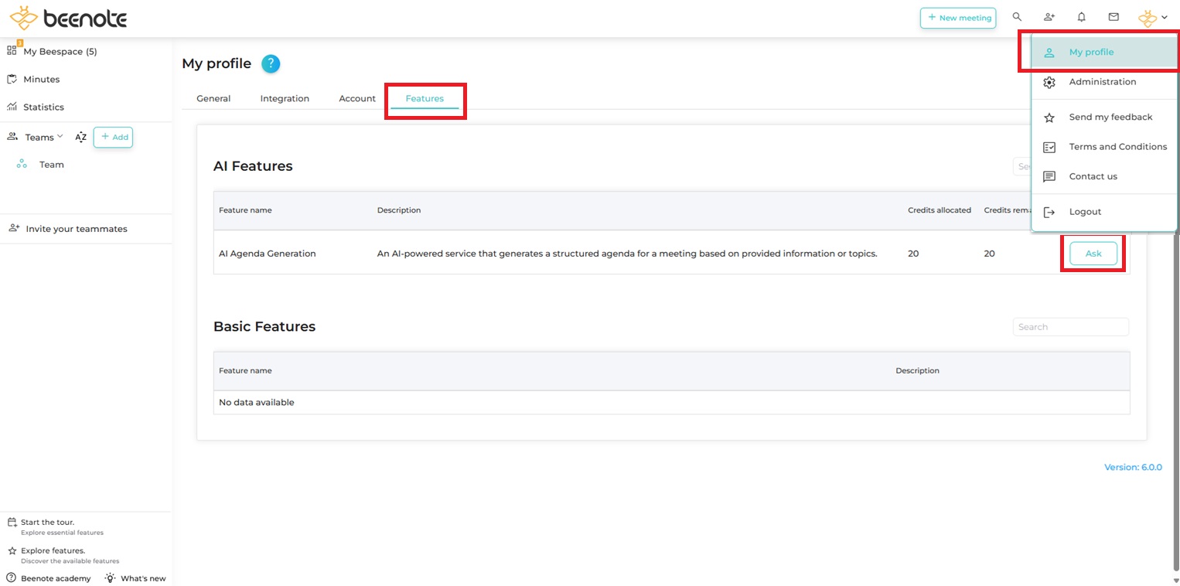Click the search magnifier icon in header
The height and width of the screenshot is (586, 1180).
tap(1017, 17)
